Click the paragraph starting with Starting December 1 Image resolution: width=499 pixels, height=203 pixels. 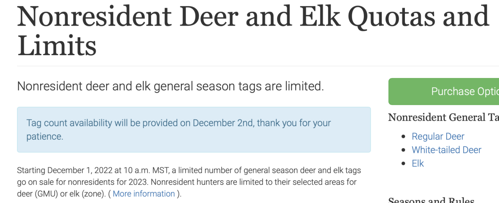189,182
